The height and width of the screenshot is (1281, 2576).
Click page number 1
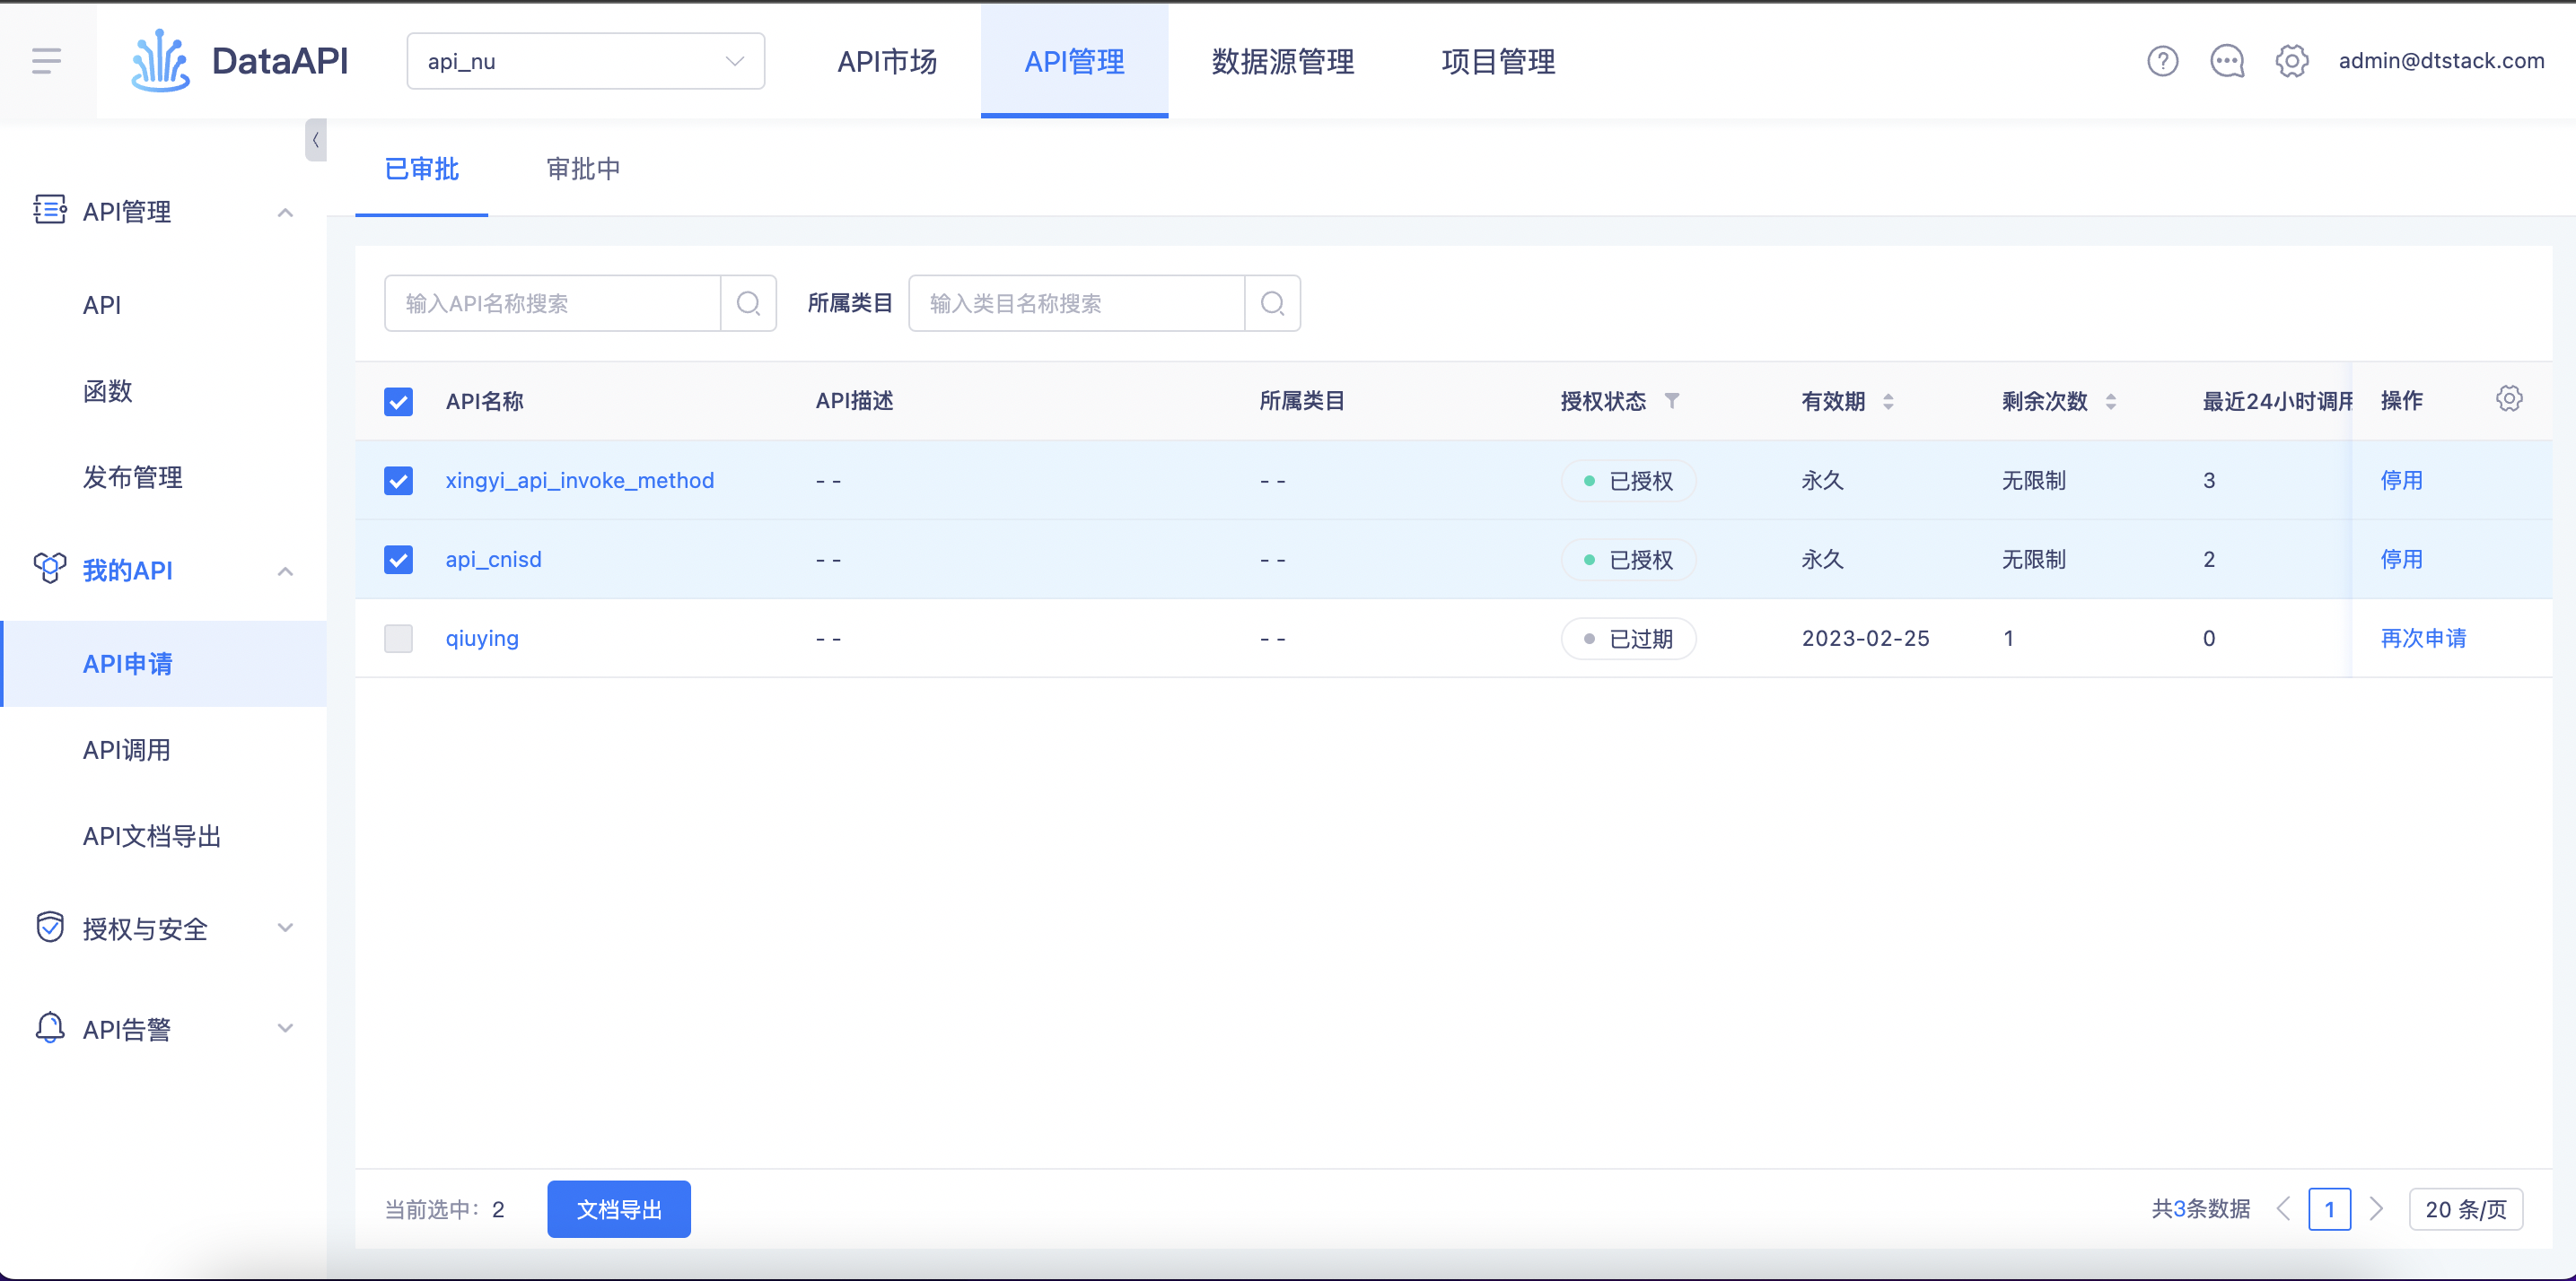[x=2329, y=1209]
